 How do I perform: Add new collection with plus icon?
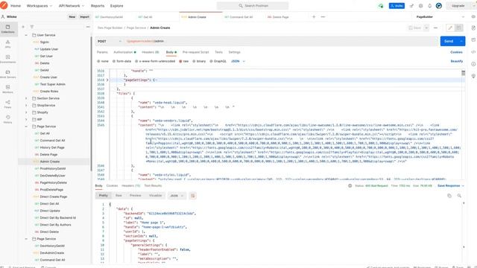pos(23,27)
